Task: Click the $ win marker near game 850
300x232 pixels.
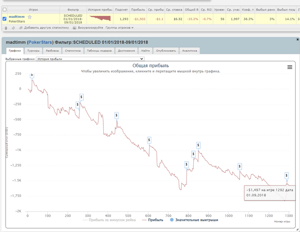Action: pos(198,145)
